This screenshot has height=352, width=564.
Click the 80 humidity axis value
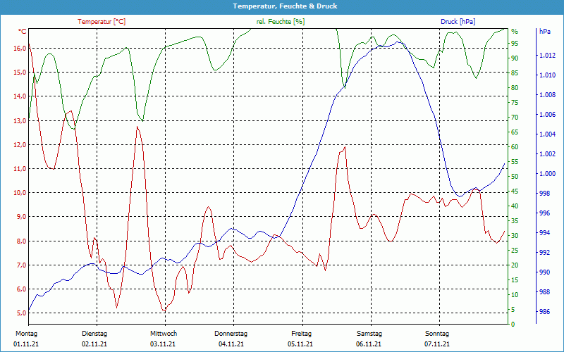click(x=515, y=88)
